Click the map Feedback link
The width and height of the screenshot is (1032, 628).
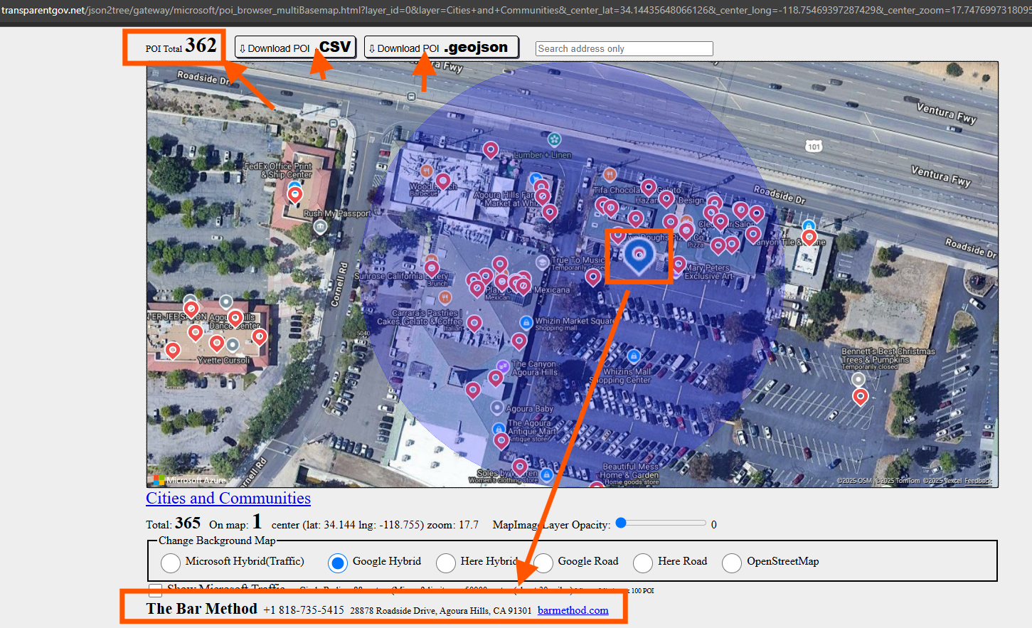(978, 481)
